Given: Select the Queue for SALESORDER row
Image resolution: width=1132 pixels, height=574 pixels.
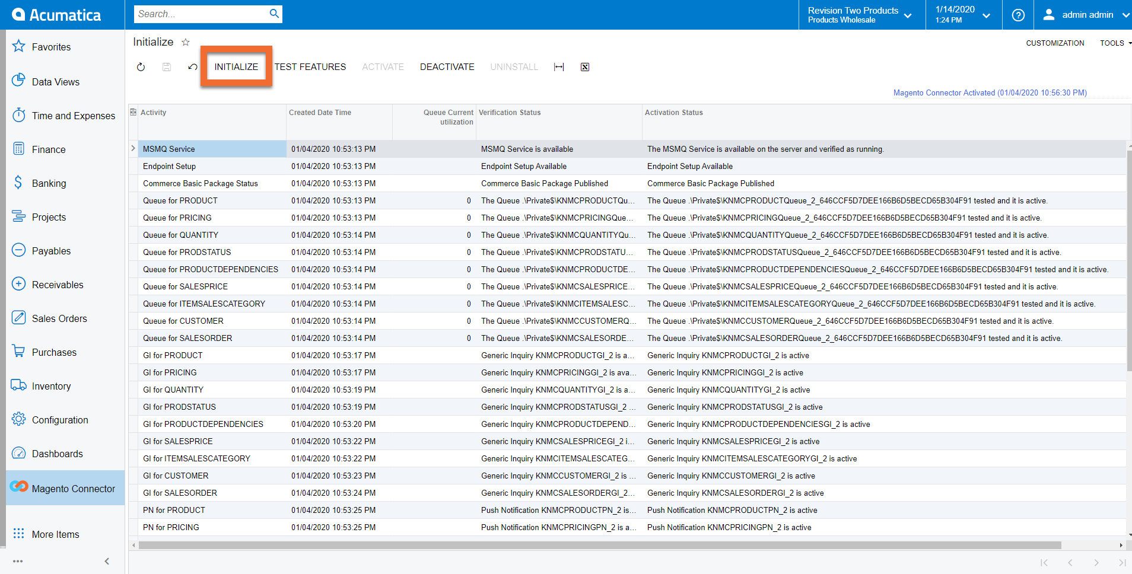Looking at the screenshot, I should point(628,338).
